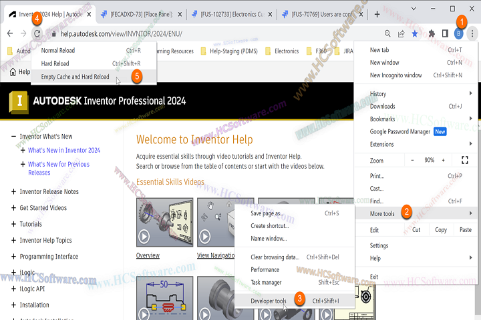This screenshot has height=320, width=481.
Task: Close the FECADXD-73 tab
Action: (180, 14)
